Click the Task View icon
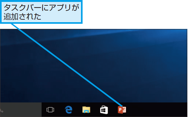 (x=50, y=110)
